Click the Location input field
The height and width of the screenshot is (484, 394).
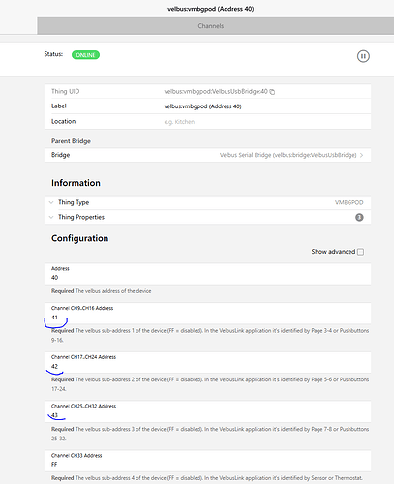tap(266, 122)
